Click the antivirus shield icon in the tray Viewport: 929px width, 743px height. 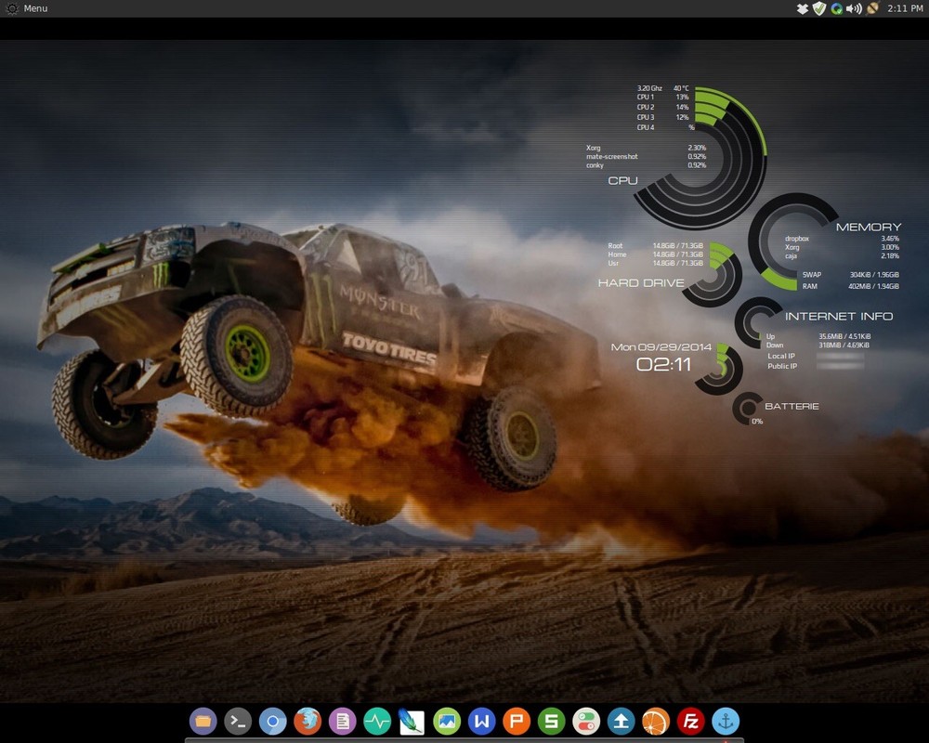point(818,8)
